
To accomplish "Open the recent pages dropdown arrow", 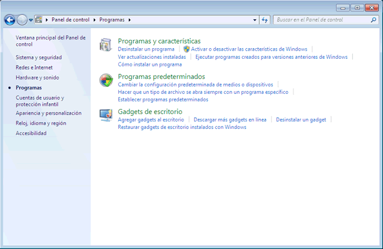I will pos(31,20).
